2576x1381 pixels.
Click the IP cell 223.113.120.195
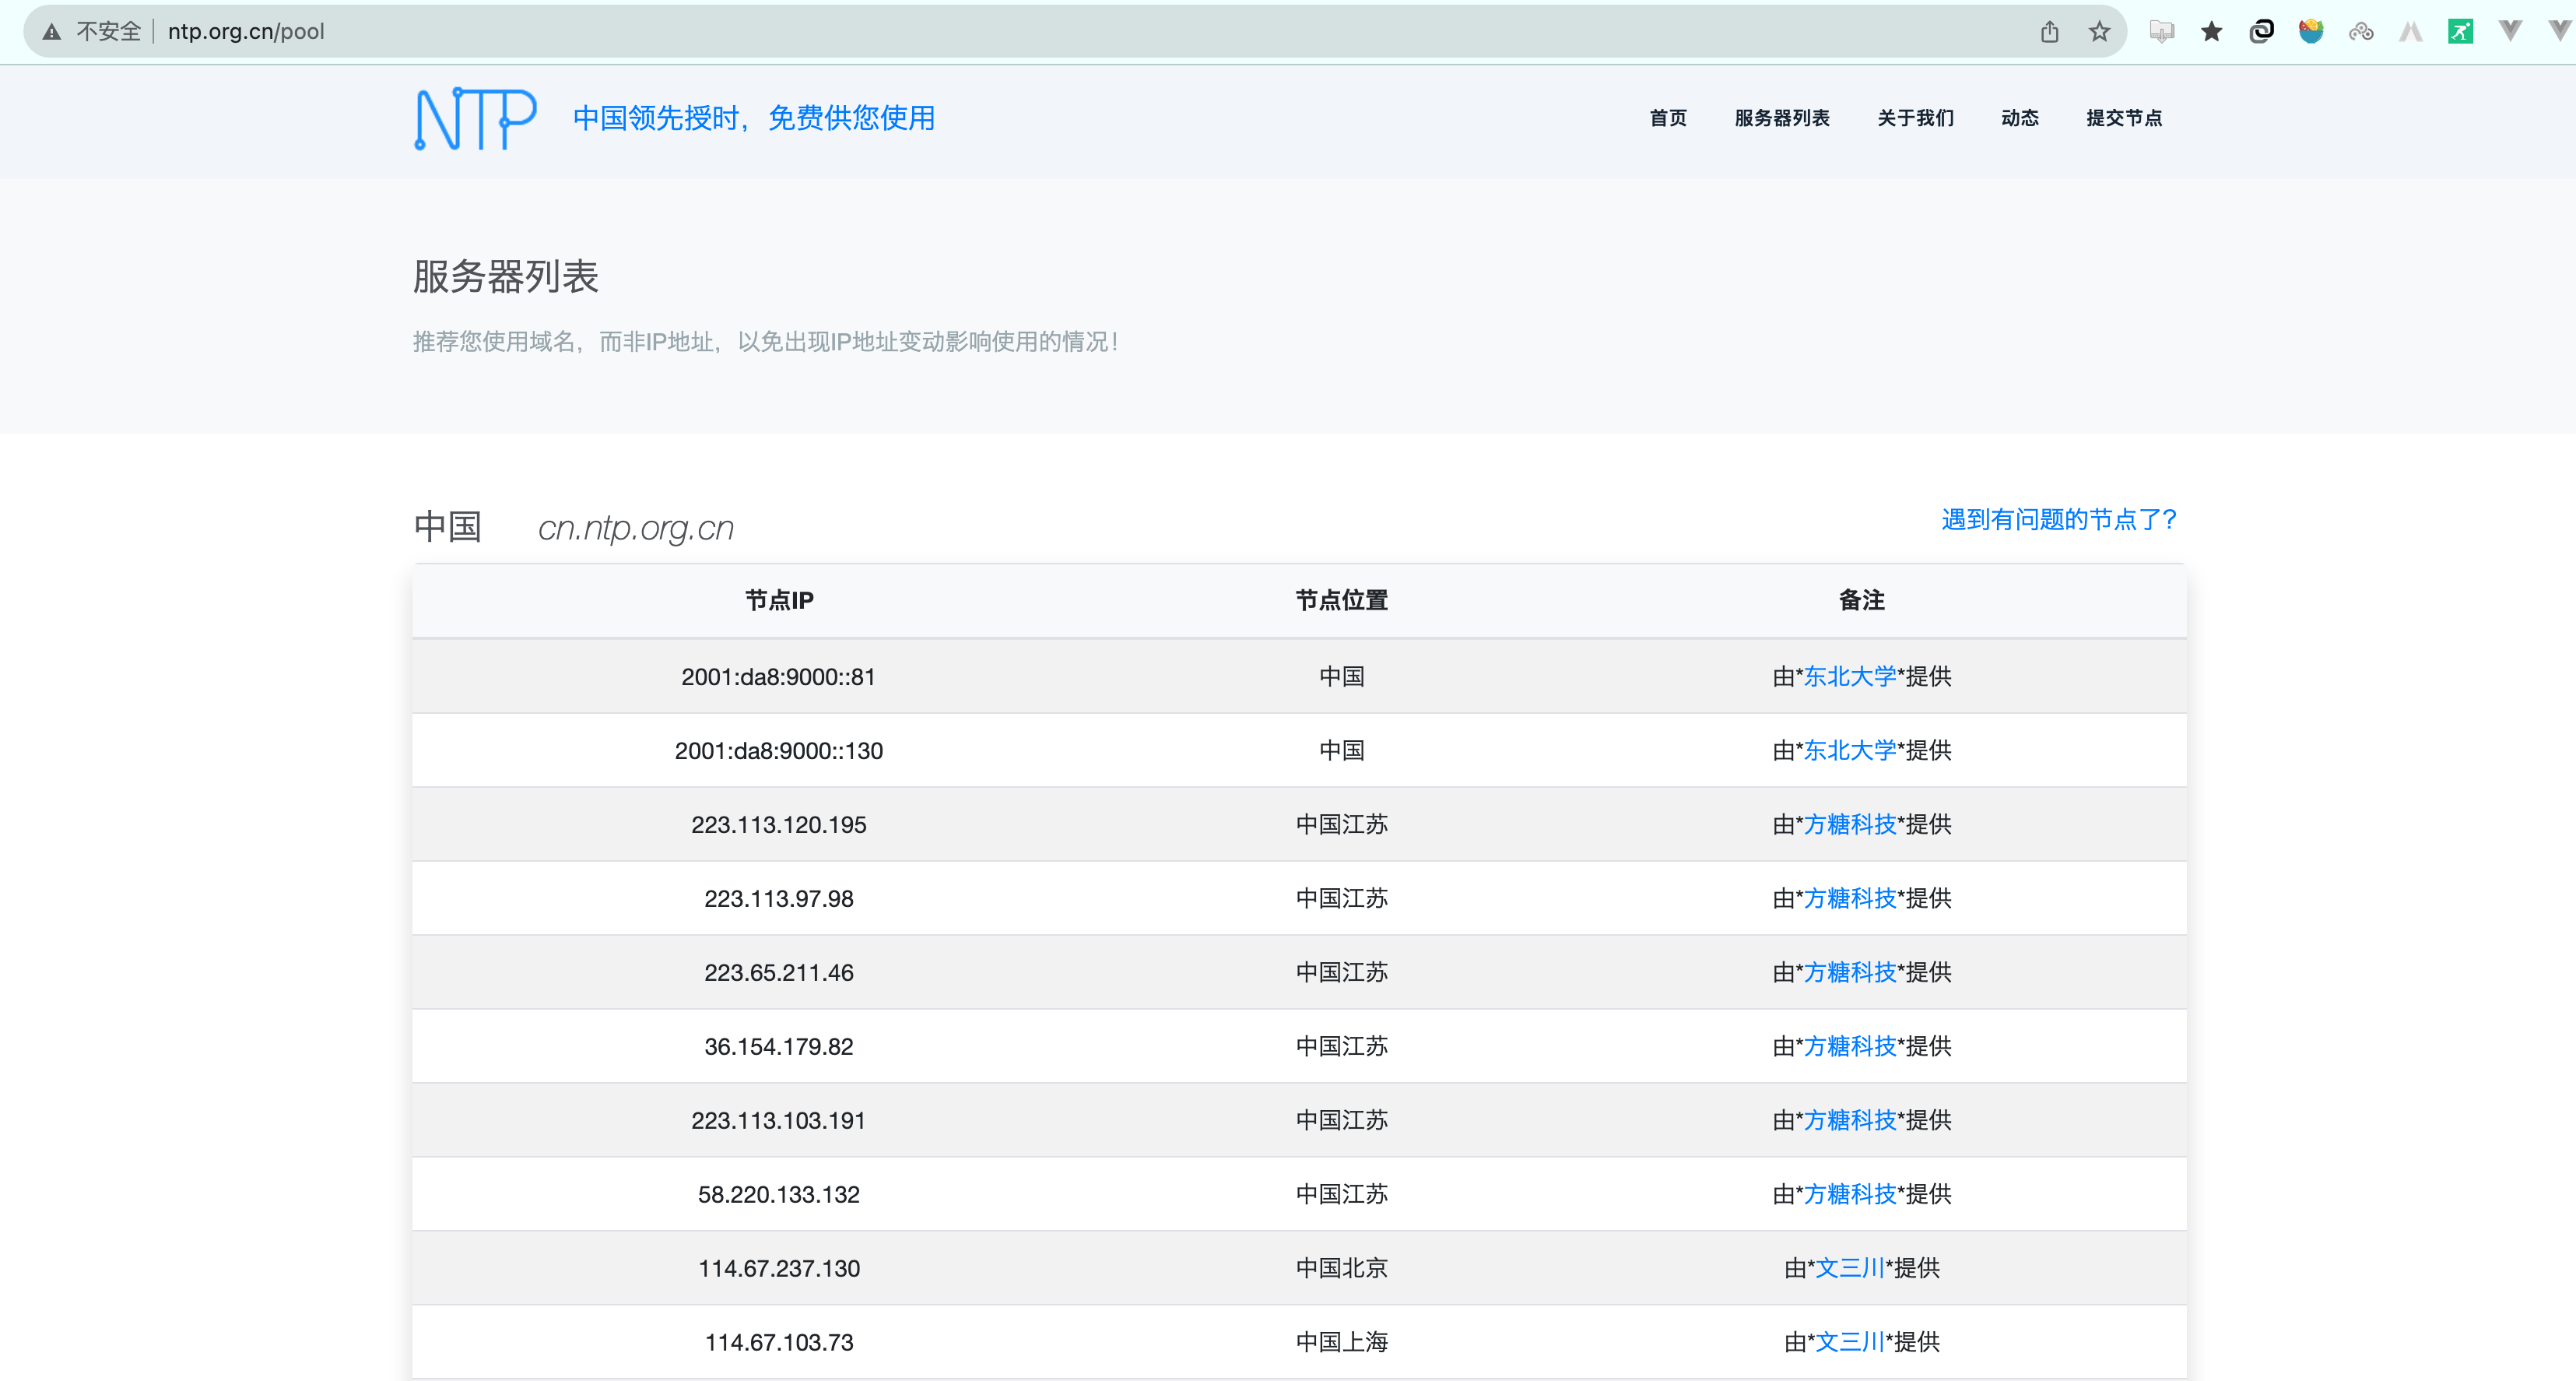[778, 825]
